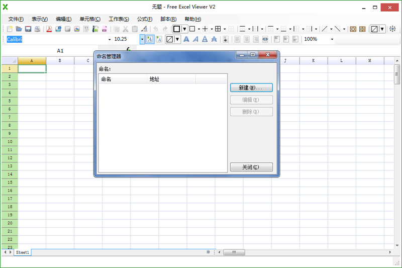Image resolution: width=402 pixels, height=268 pixels.
Task: Align cell text to the right
Action: click(256, 39)
